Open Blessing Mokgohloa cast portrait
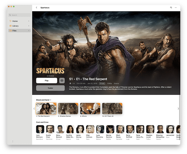 (x=160, y=129)
